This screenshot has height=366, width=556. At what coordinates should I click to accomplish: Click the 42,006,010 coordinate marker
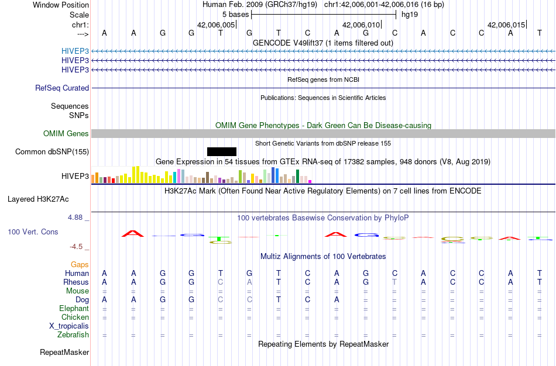[361, 25]
